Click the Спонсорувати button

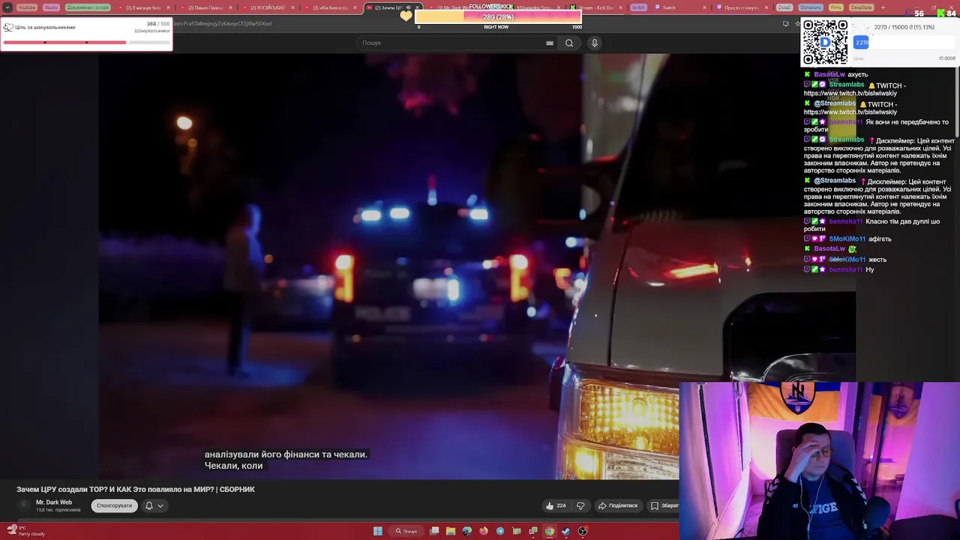[114, 505]
